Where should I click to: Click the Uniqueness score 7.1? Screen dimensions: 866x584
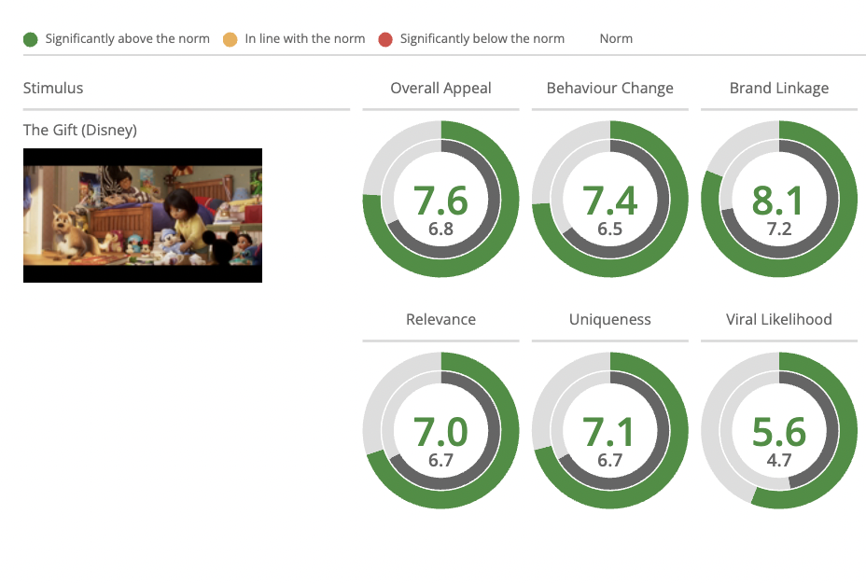click(608, 432)
